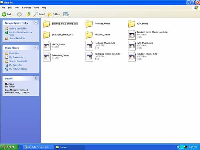Image resolution: width=200 pixels, height=150 pixels.
Task: Click the GTK_theme folder name
Action: point(143,24)
